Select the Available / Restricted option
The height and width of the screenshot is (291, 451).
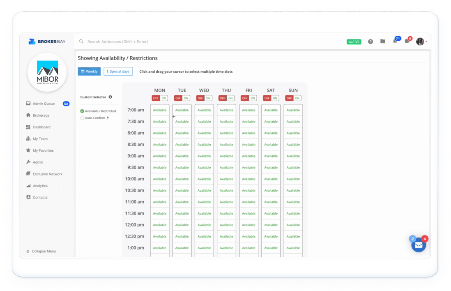(98, 111)
